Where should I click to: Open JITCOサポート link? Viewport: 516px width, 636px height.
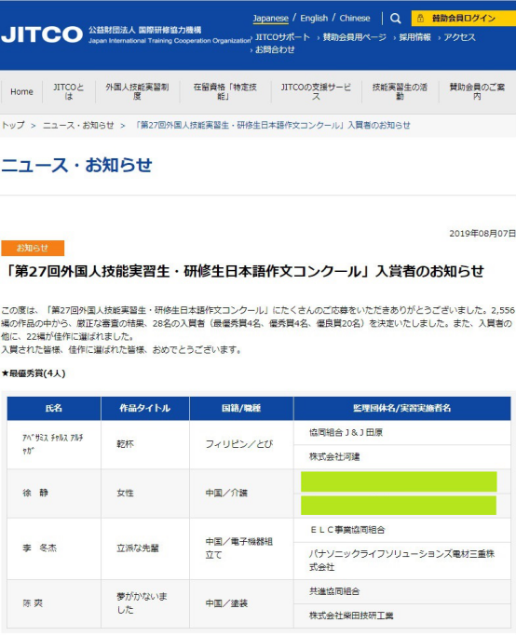(x=282, y=37)
